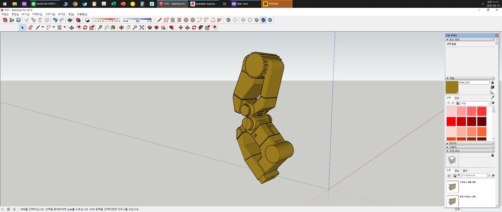Image resolution: width=502 pixels, height=212 pixels.
Task: Select the Arc tool in second toolbar row
Action: click(x=49, y=27)
